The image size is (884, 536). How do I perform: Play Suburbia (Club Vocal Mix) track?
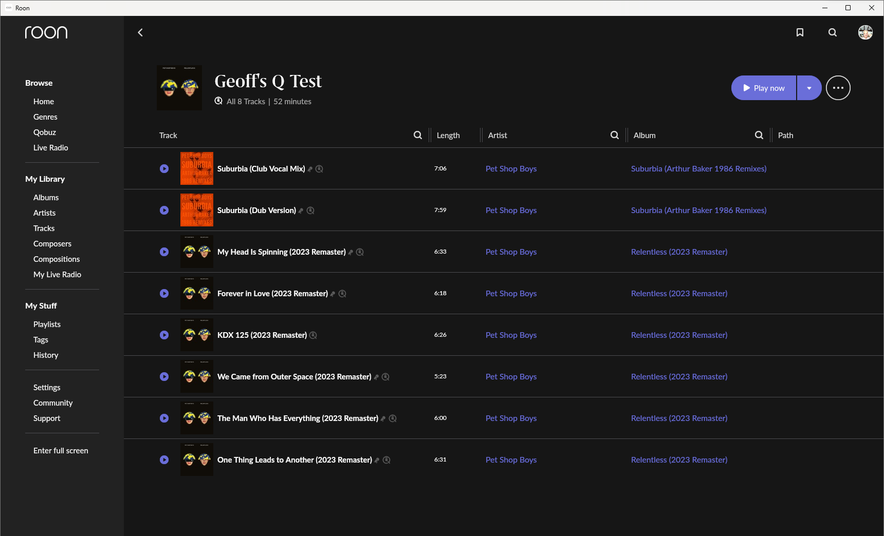[164, 168]
